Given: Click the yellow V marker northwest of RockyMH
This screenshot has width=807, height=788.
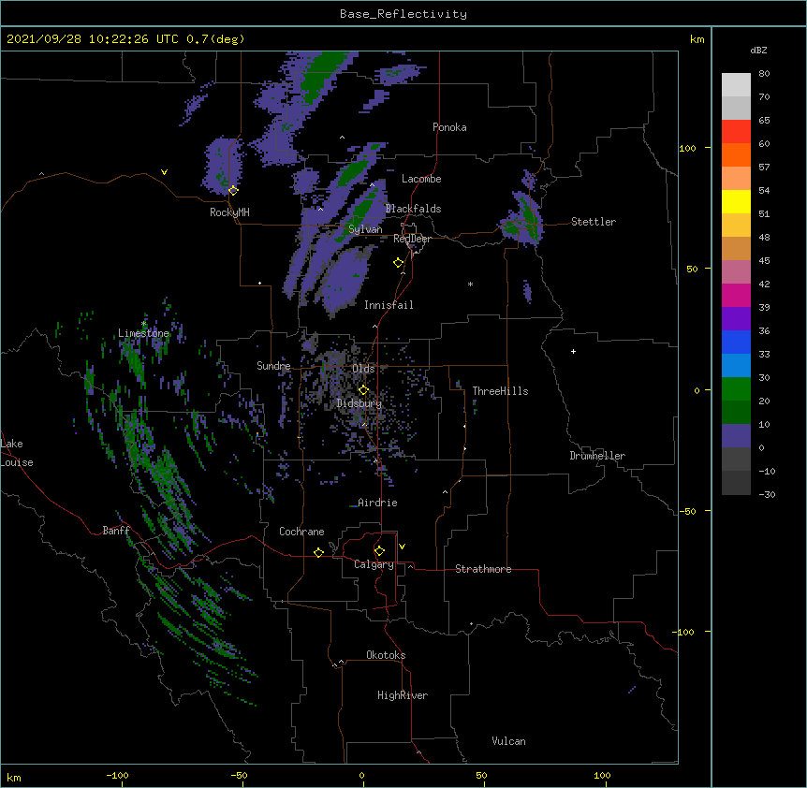Looking at the screenshot, I should pyautogui.click(x=164, y=172).
